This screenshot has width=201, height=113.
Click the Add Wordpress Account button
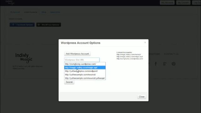pyautogui.click(x=77, y=54)
